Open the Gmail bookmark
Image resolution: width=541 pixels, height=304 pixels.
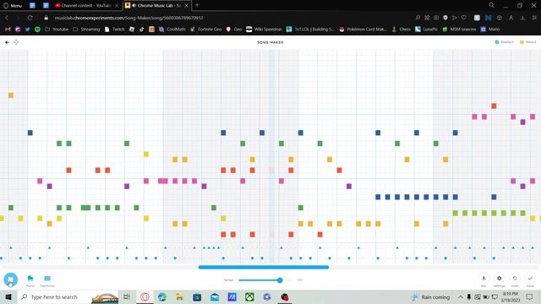pos(8,30)
